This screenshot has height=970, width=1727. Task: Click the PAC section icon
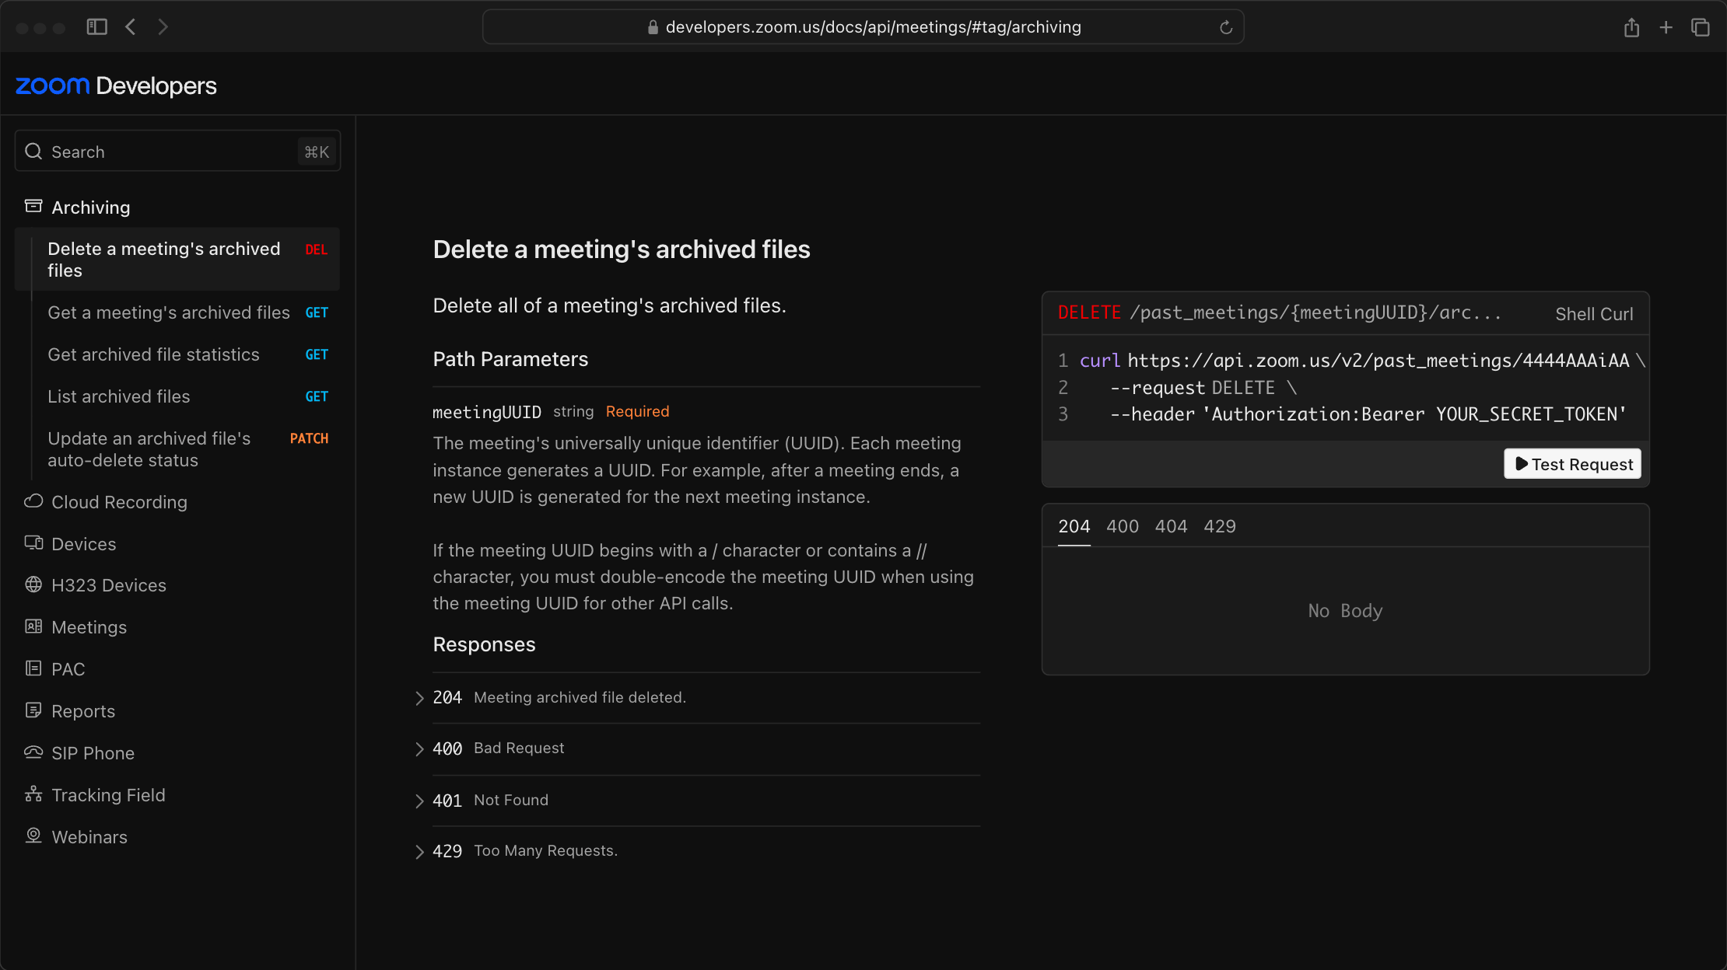click(33, 668)
